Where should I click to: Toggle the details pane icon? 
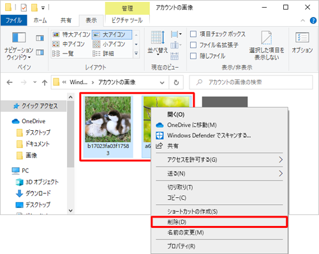[40, 52]
